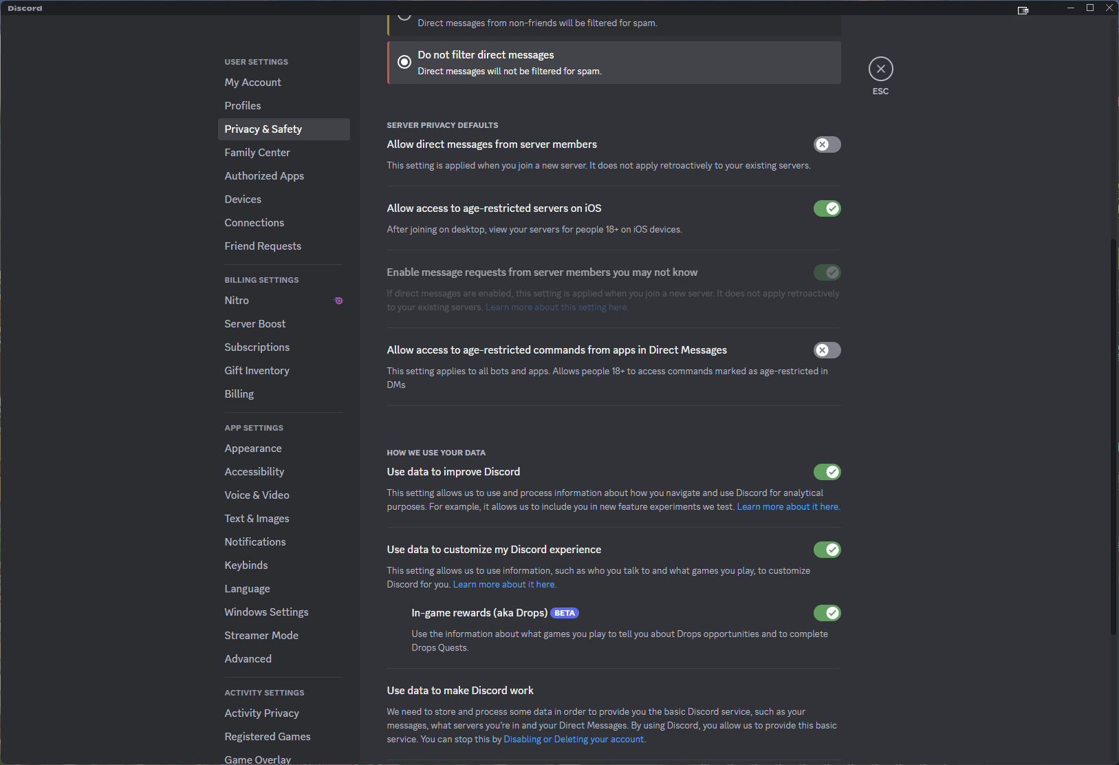Click the Nitro badge icon in sidebar

pyautogui.click(x=338, y=301)
